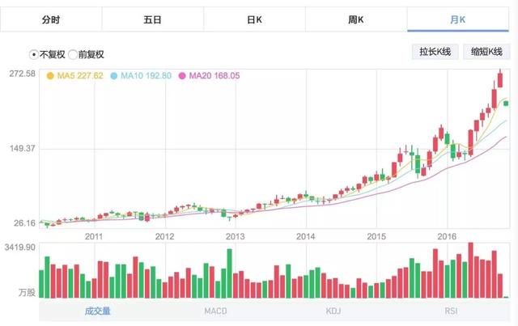Click the blue MA10 legend dot

113,76
